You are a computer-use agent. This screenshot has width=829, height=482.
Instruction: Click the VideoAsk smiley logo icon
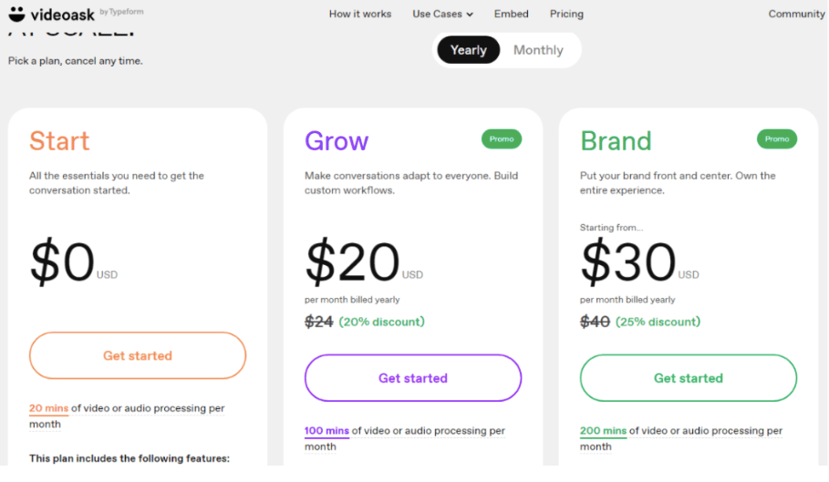pos(17,14)
